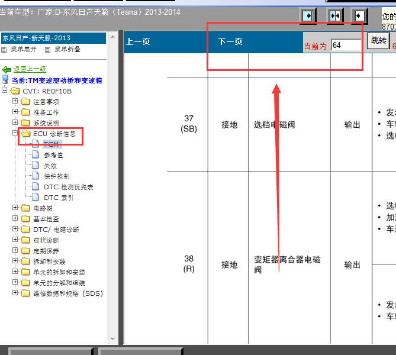Viewport: 396px width, 355px height.
Task: Expand the 电路图 folder node
Action: [15, 208]
